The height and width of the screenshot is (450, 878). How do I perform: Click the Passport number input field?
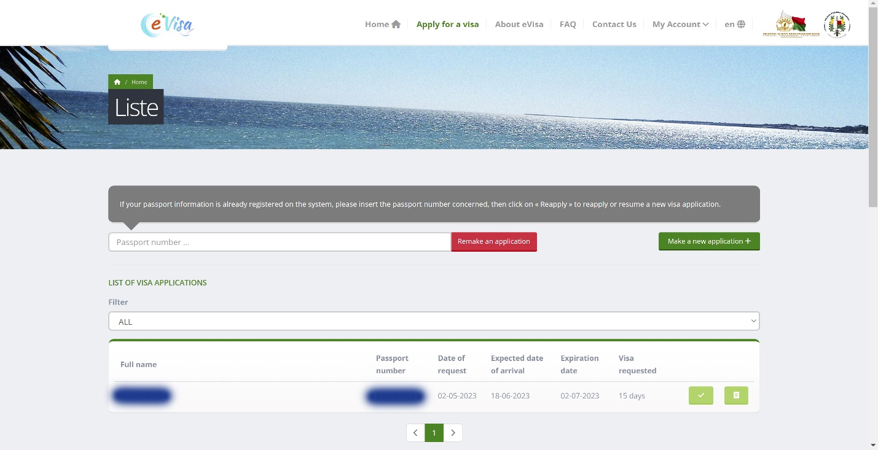tap(280, 242)
